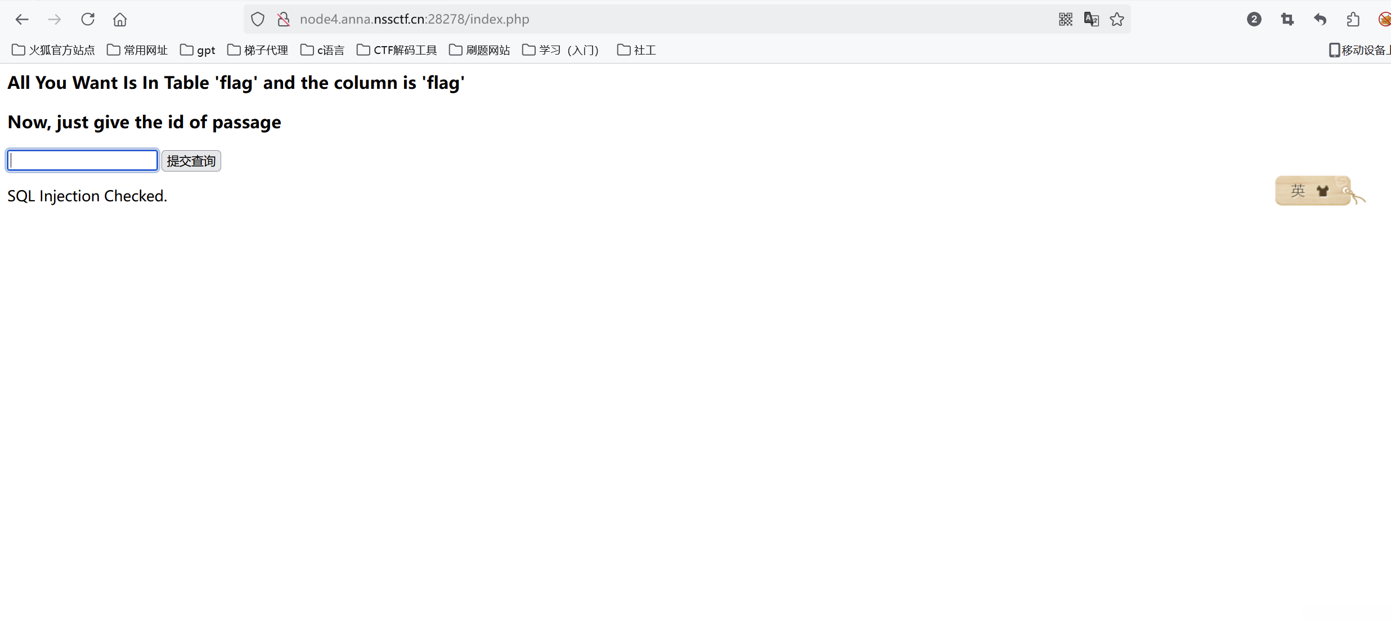Open the QR code generator icon

point(1065,20)
